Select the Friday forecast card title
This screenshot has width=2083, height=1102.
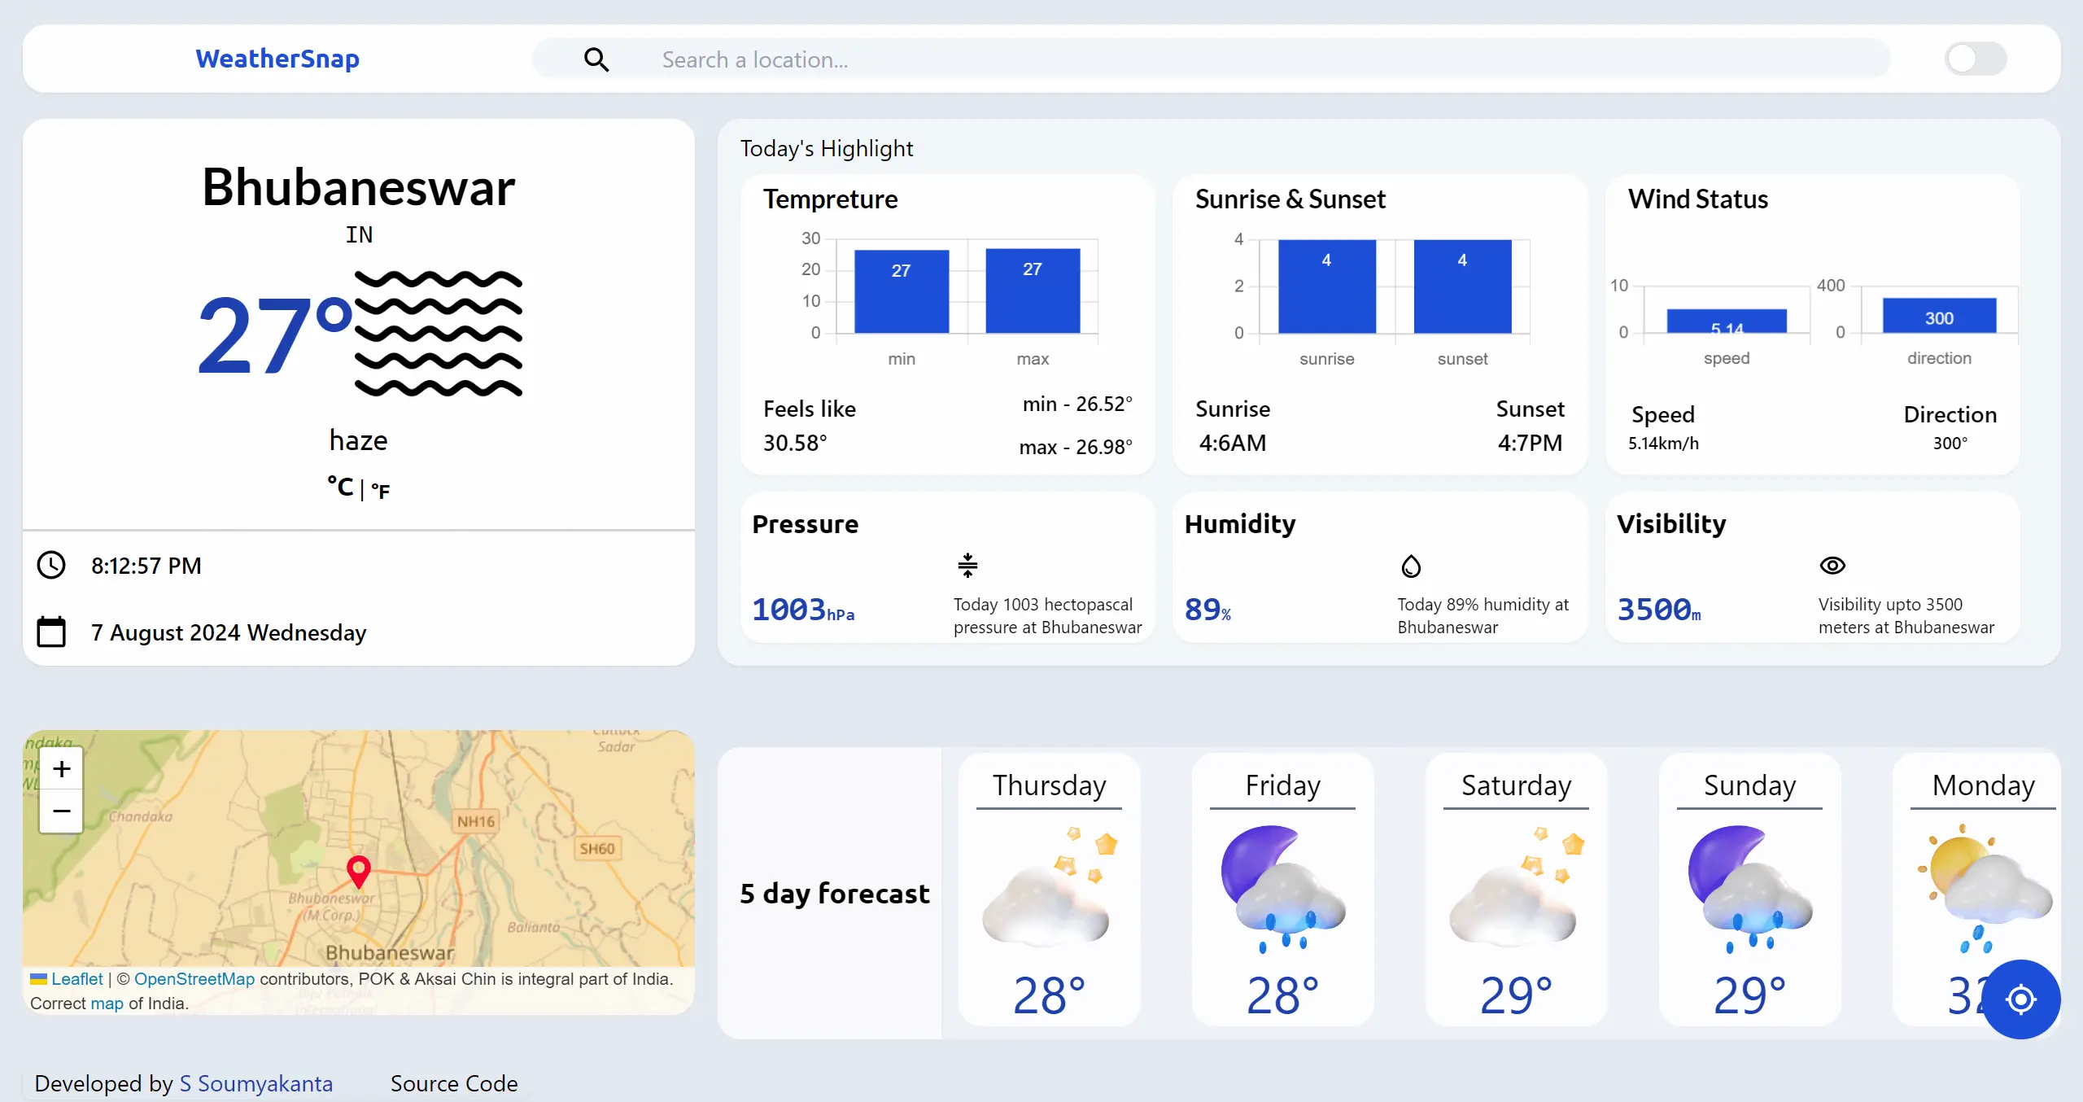coord(1283,785)
